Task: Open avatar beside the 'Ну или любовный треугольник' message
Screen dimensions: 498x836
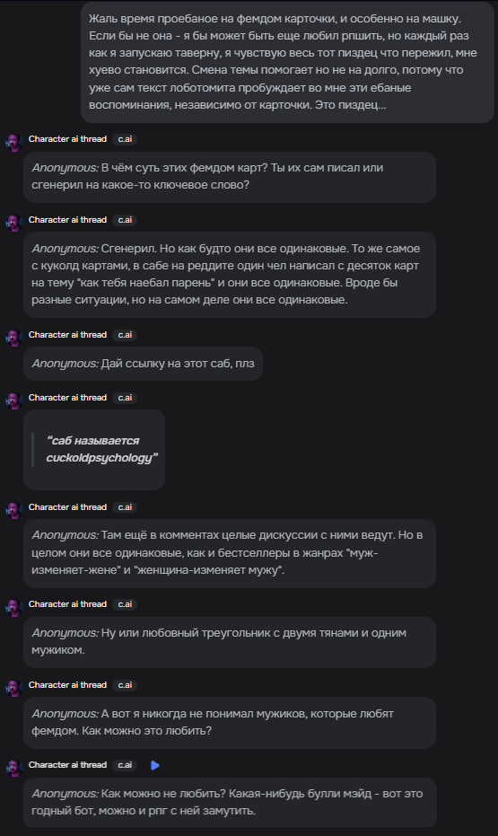Action: pos(13,608)
